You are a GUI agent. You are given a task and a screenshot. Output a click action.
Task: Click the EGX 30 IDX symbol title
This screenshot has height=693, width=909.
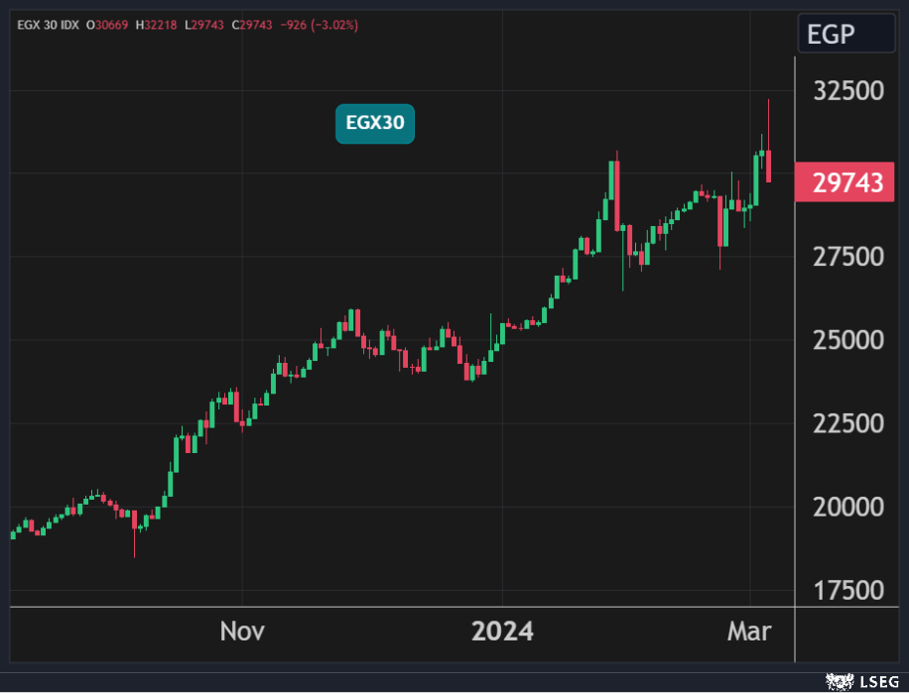(x=50, y=25)
